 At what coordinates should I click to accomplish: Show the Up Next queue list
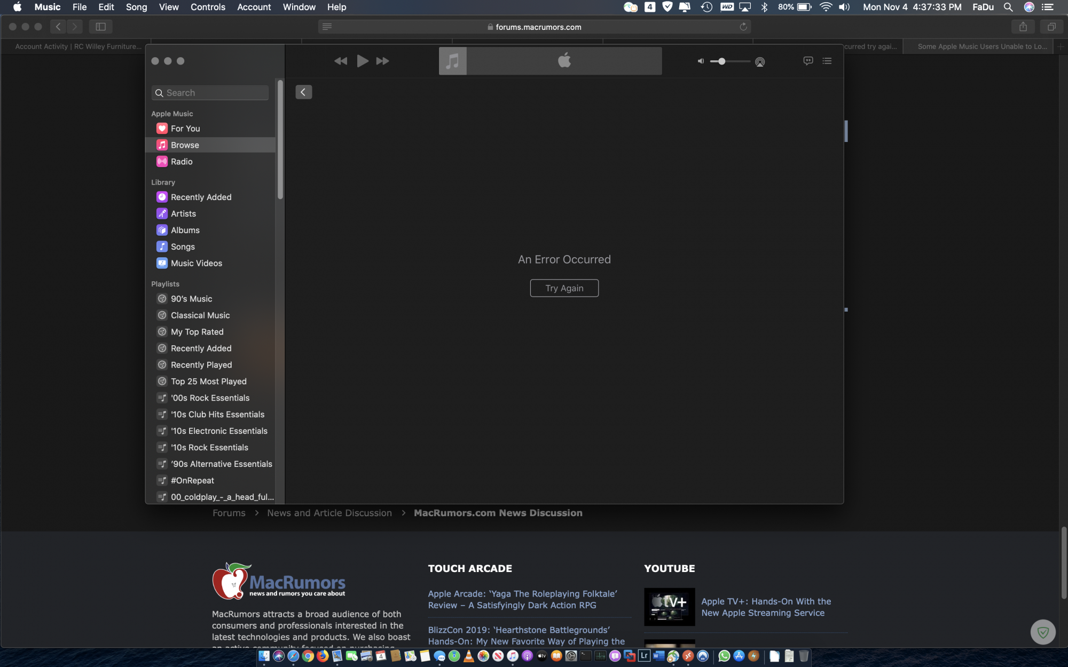[x=827, y=61]
